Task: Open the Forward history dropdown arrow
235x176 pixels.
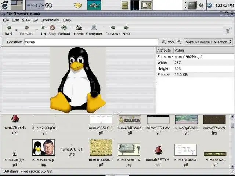Action: [37, 30]
